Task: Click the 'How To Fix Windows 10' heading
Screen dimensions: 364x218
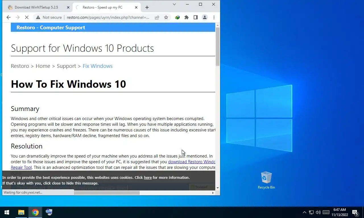Action: pyautogui.click(x=69, y=84)
